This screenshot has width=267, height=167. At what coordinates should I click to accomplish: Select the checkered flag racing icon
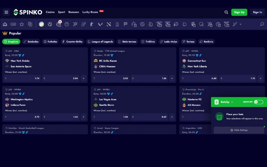click(x=125, y=24)
